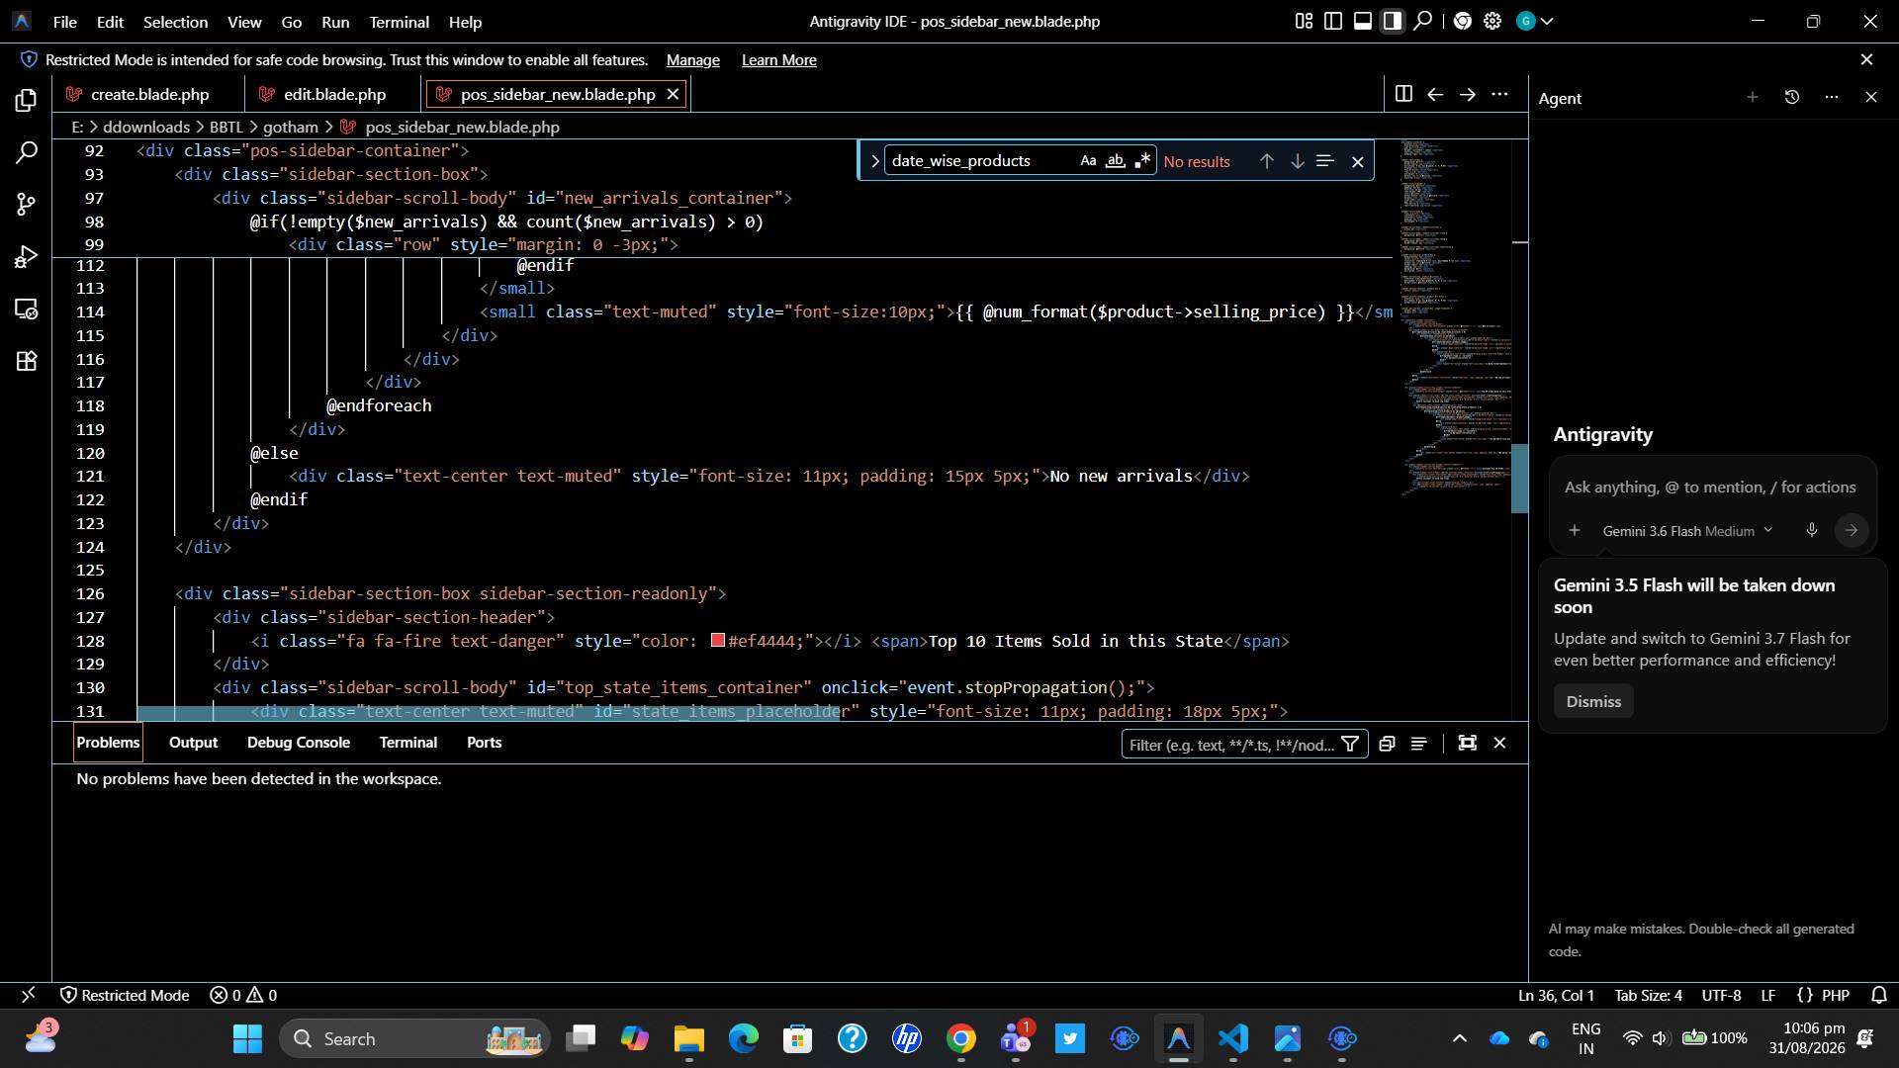Screen dimensions: 1899x1068
Task: Click the Learn More link
Action: click(x=778, y=60)
